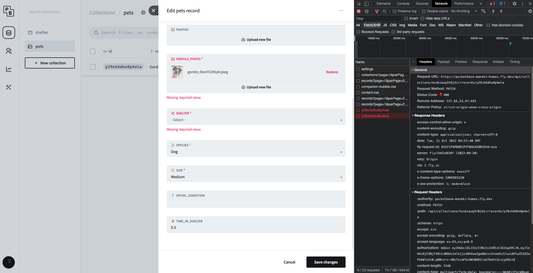The image size is (533, 273).
Task: Open network conditions wifi icon
Action: pyautogui.click(x=483, y=11)
